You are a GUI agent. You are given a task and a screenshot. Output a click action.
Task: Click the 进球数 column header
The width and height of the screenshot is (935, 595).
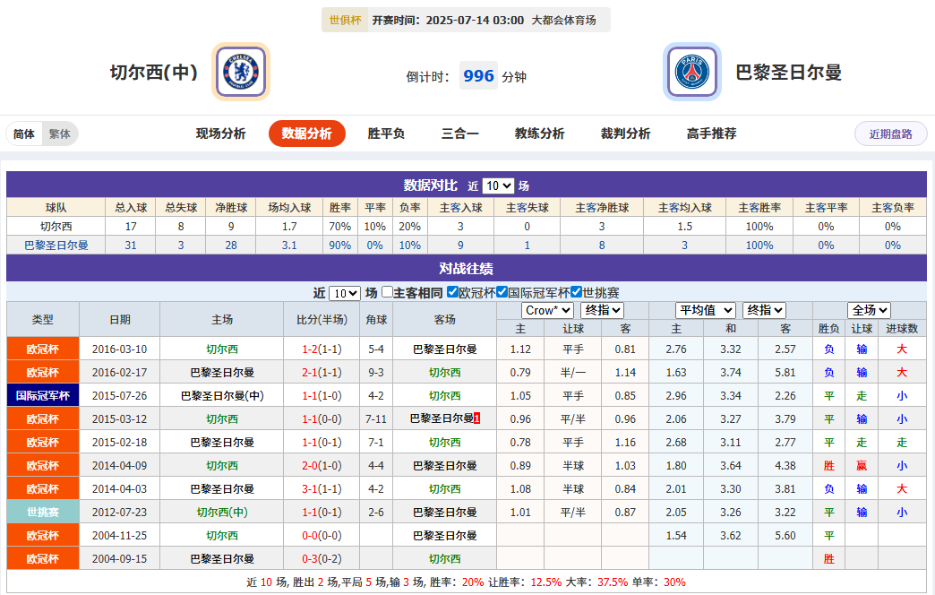point(902,329)
